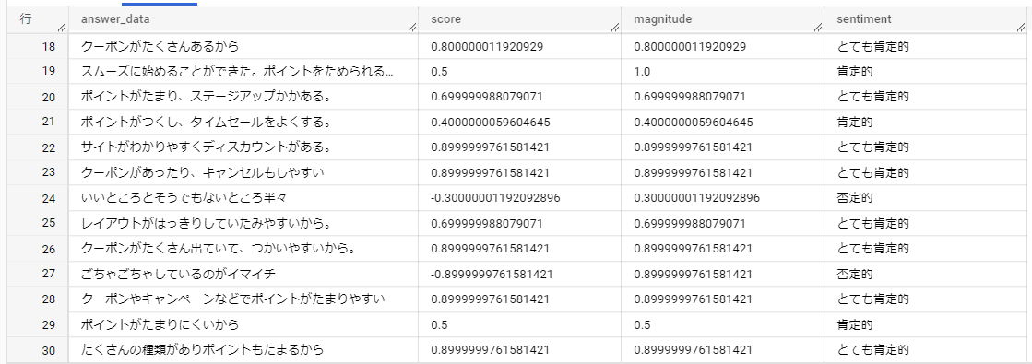Click the resize handle of magnitude column header

817,28
